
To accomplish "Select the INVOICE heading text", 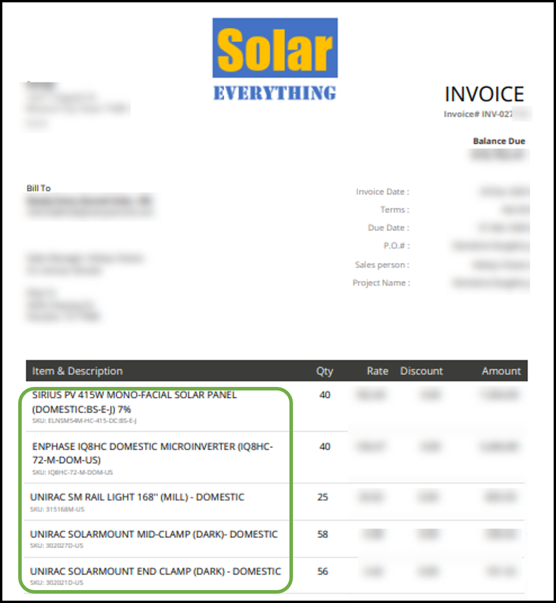I will click(x=484, y=94).
